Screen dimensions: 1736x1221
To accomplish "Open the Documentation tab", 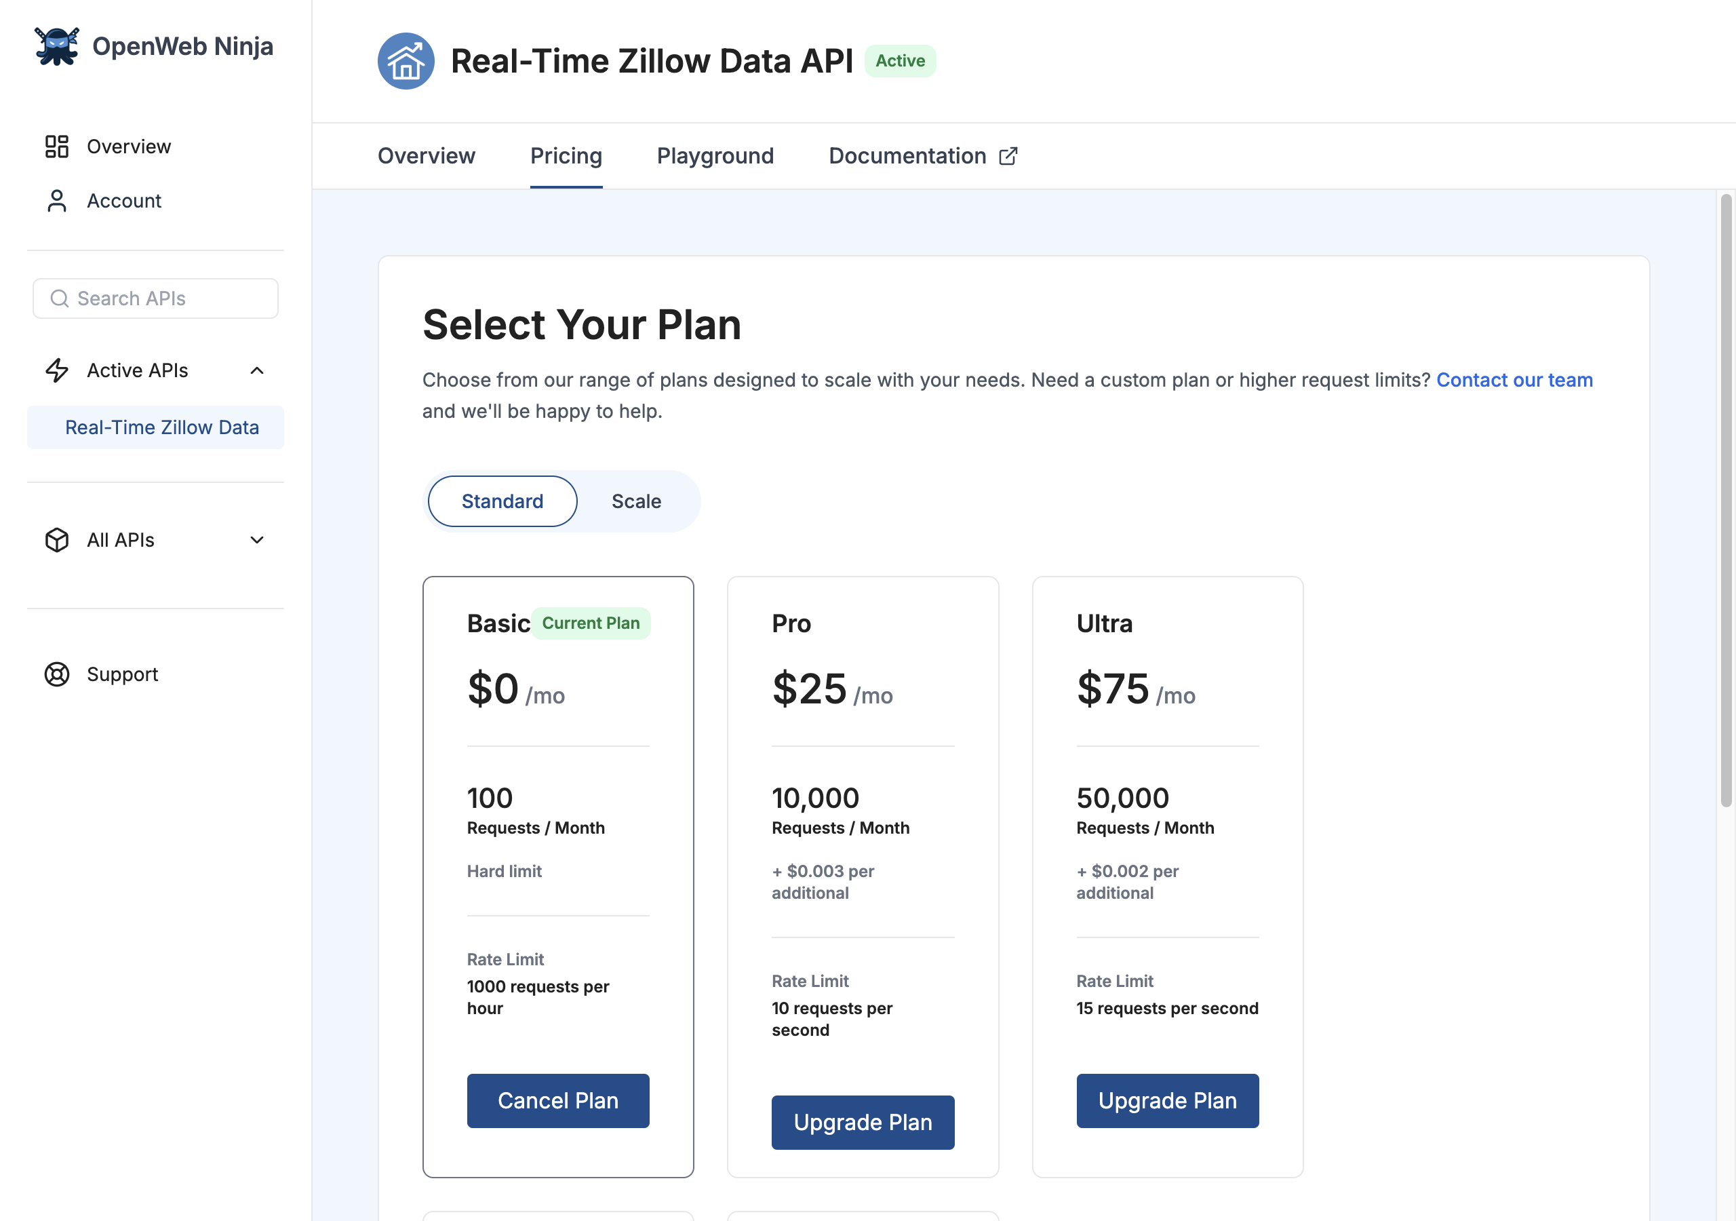I will (923, 156).
